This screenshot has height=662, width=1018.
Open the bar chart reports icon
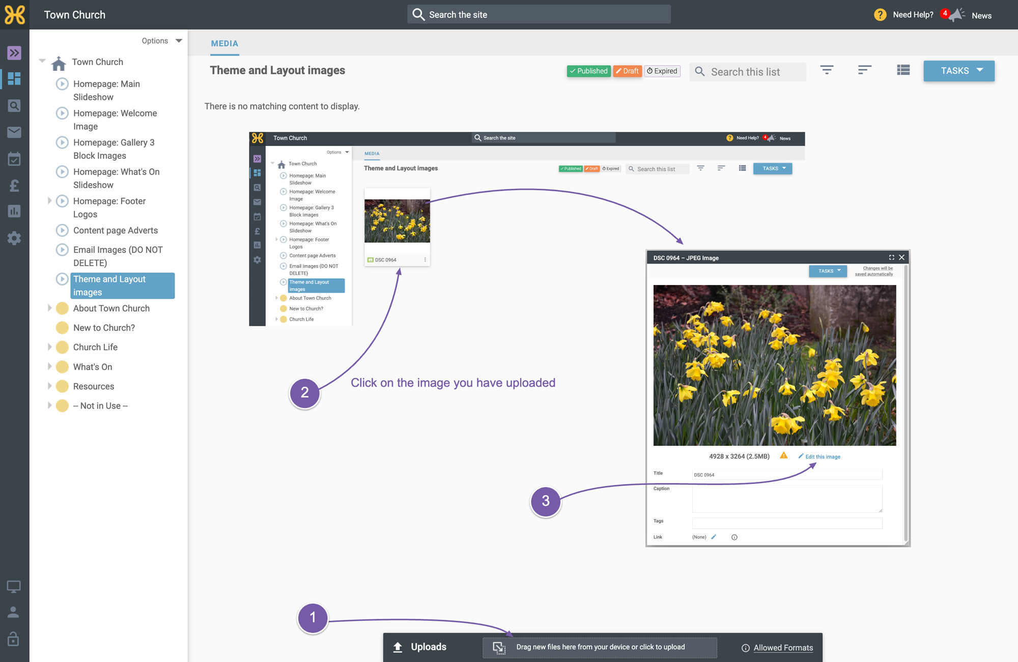tap(14, 211)
